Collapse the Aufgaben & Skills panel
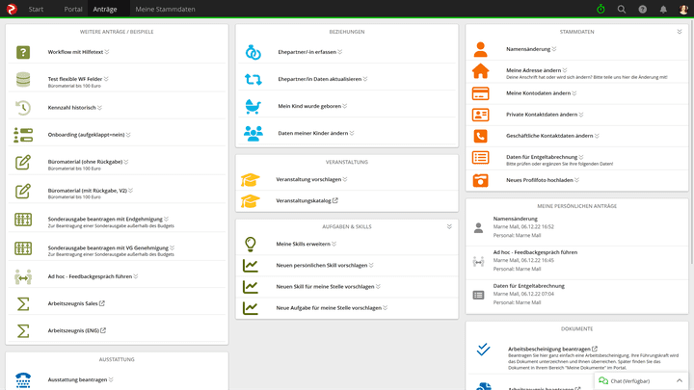The width and height of the screenshot is (694, 390). tap(449, 227)
